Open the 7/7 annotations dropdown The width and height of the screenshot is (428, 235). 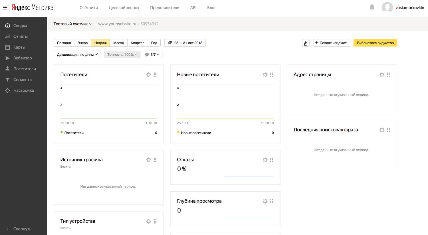(153, 55)
